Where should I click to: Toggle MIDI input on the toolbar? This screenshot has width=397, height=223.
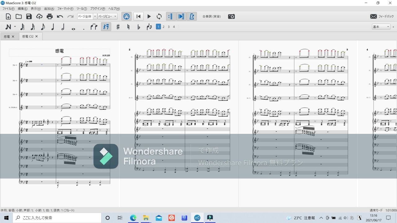coord(126,16)
